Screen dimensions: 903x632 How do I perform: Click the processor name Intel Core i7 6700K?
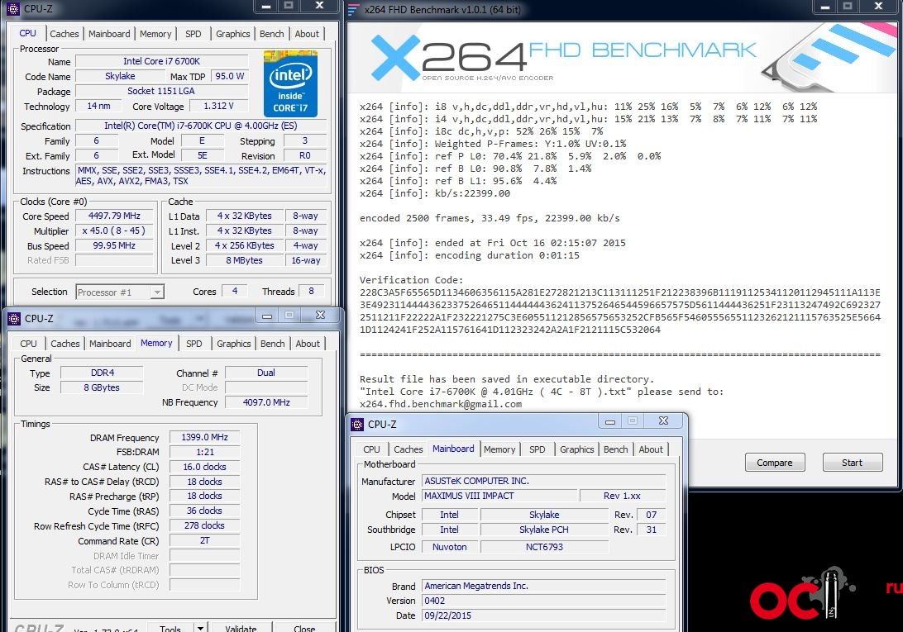(x=162, y=61)
